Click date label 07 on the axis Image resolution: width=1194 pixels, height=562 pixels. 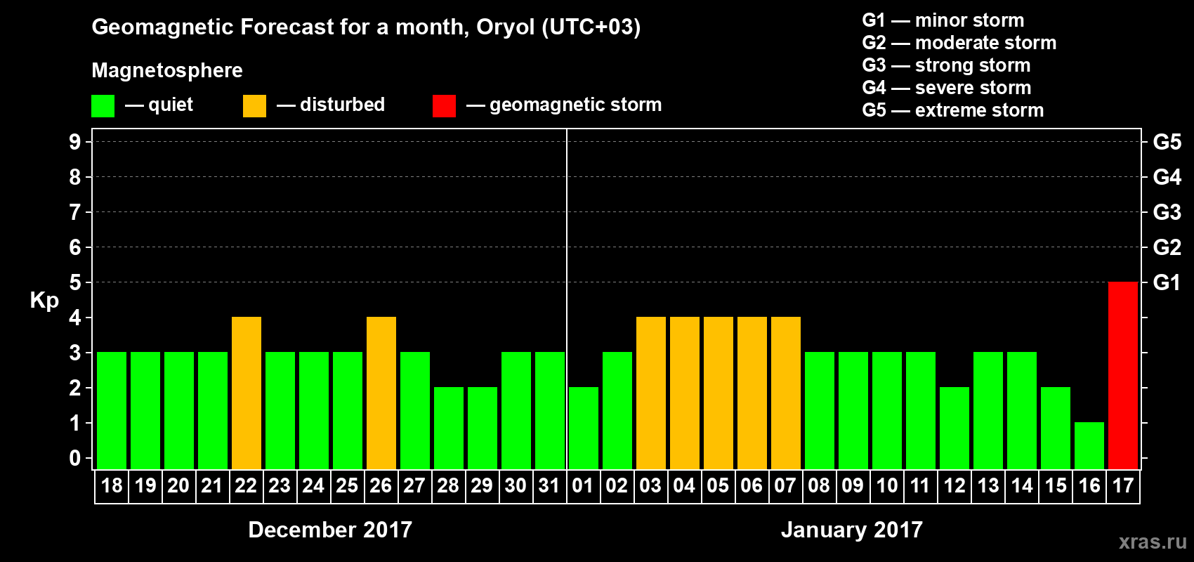click(785, 485)
